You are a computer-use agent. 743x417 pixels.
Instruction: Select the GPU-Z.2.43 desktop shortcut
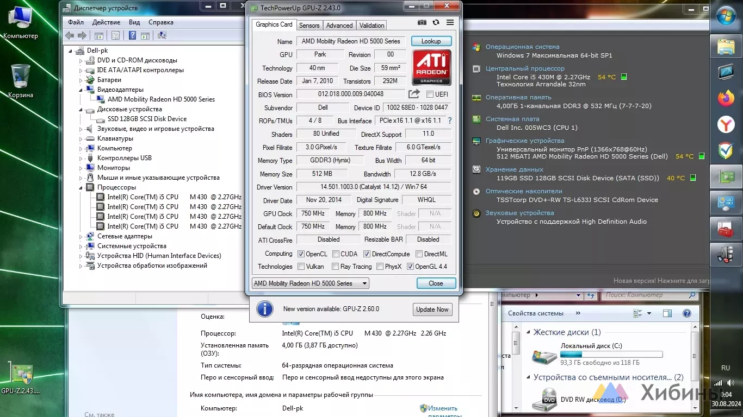tap(21, 378)
